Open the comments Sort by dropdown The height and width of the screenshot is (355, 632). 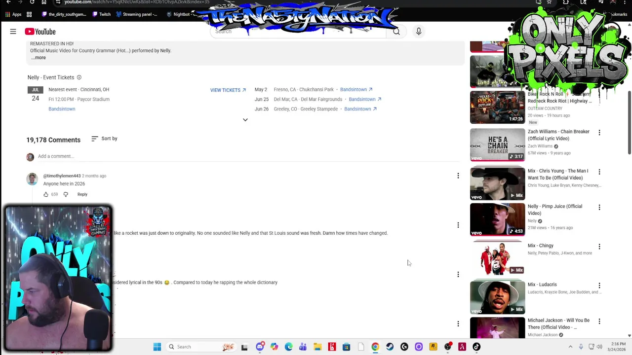(x=104, y=139)
